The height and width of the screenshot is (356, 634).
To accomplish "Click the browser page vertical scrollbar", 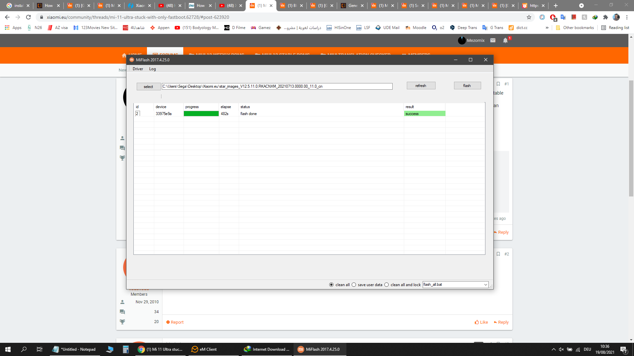I will [631, 138].
